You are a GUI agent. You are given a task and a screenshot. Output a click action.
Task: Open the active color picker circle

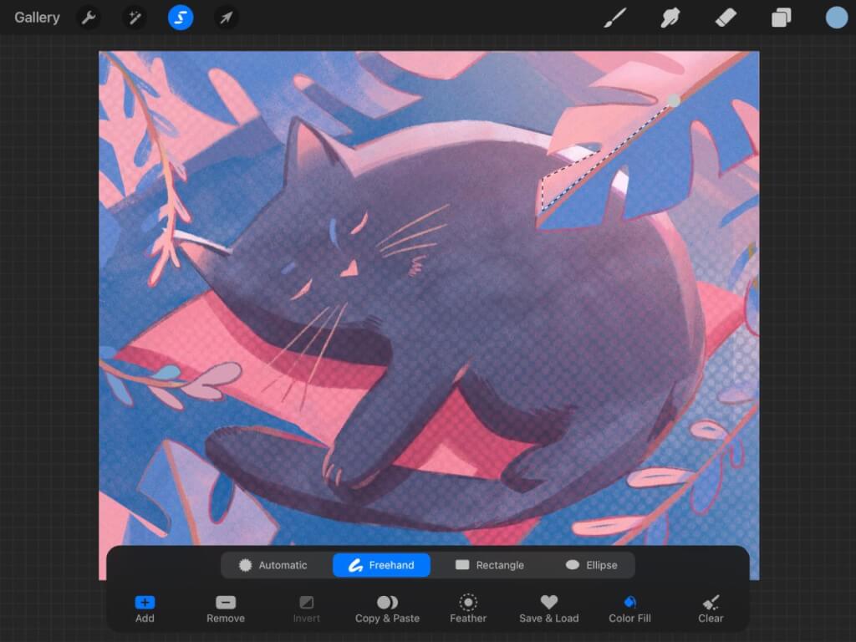point(836,18)
